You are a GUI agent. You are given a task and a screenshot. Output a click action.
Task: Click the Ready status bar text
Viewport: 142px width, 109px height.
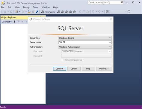(x=3, y=107)
